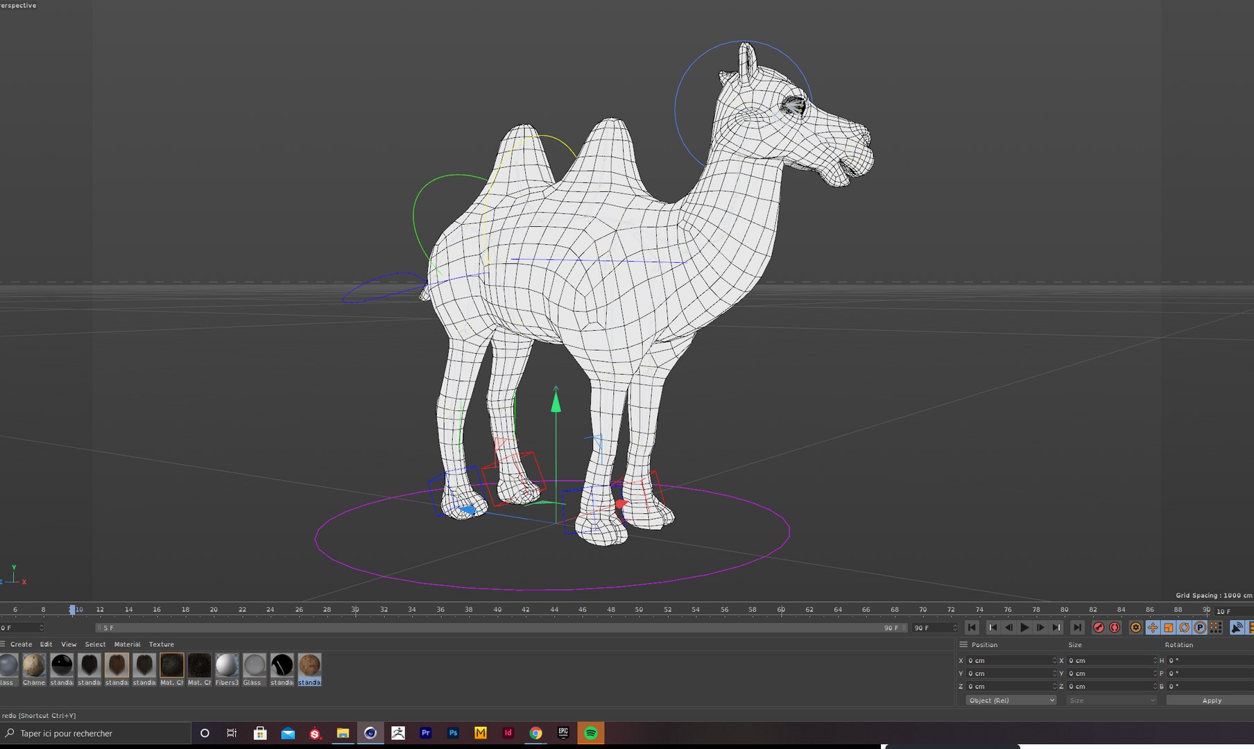Toggle sound playback speaker icon
1254x749 pixels.
(x=1237, y=628)
